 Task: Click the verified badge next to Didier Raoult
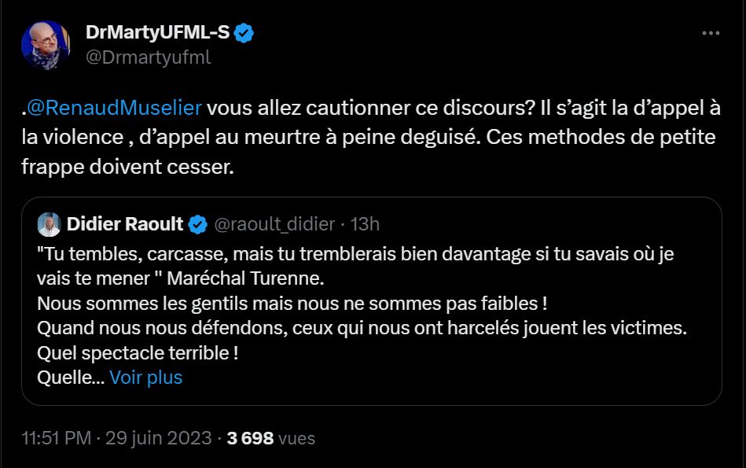[x=198, y=225]
